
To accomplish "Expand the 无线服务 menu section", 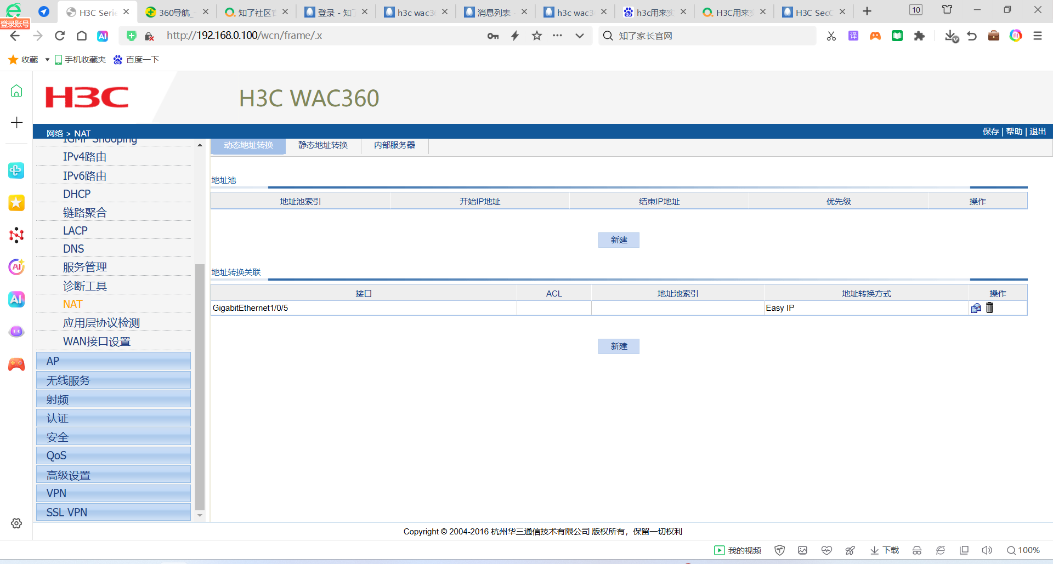I will [114, 380].
